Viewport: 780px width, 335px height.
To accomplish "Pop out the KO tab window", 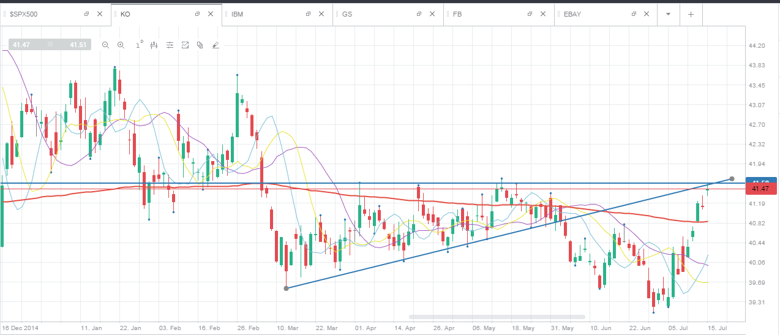I will pos(197,14).
